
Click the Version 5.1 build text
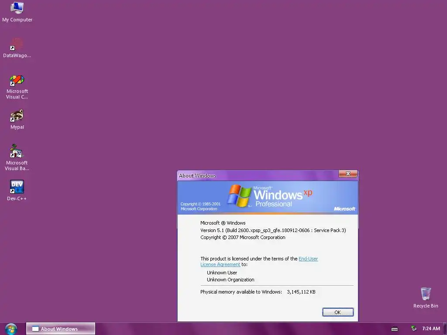coord(273,230)
